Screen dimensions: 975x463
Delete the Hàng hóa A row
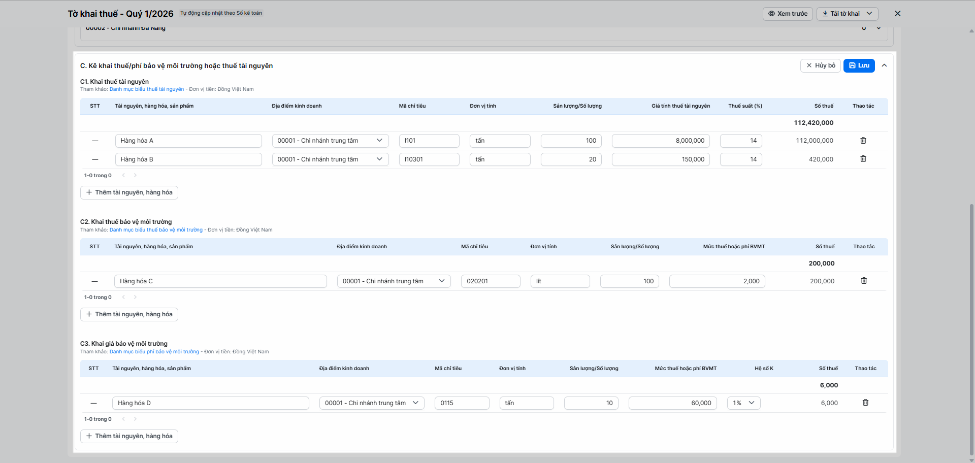tap(863, 141)
